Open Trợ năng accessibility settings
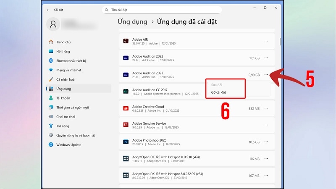Image resolution: width=336 pixels, height=189 pixels. [x=79, y=126]
